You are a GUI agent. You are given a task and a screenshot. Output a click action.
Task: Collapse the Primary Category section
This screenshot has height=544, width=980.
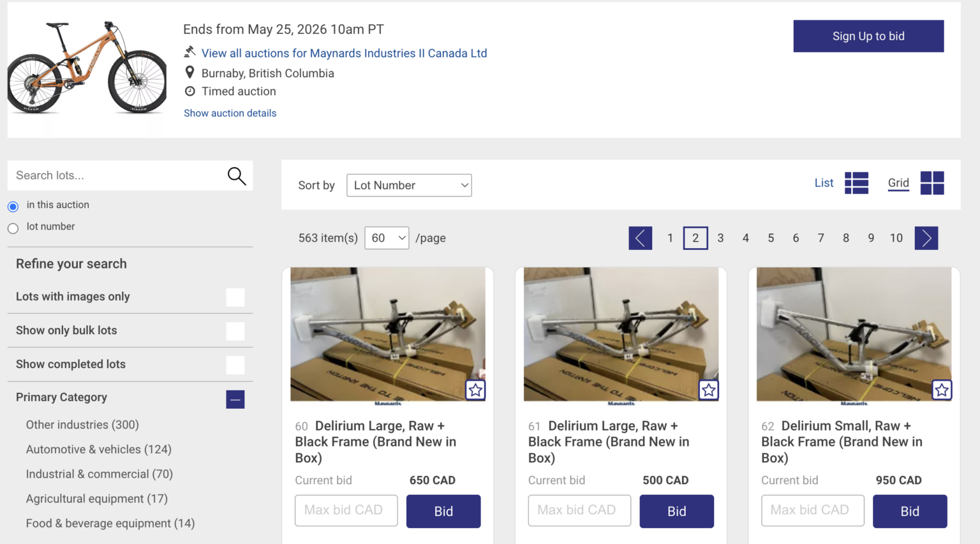click(x=235, y=399)
